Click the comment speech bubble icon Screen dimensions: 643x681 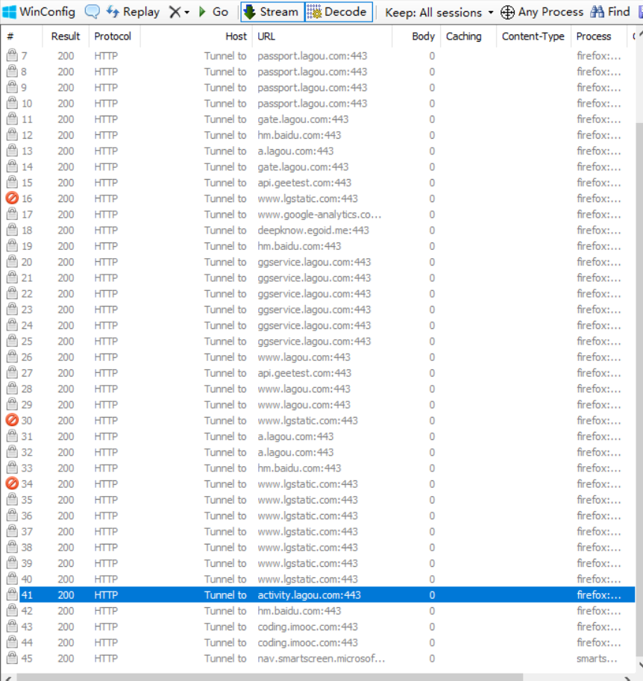(x=92, y=12)
